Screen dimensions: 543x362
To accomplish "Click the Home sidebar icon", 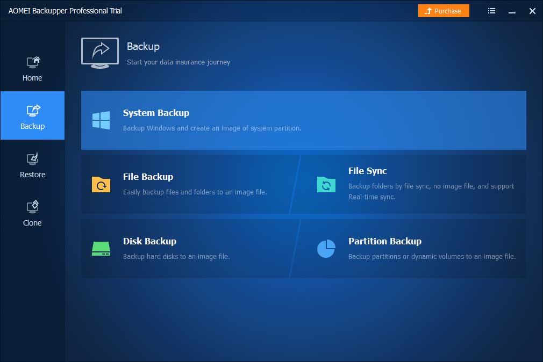I will 33,62.
